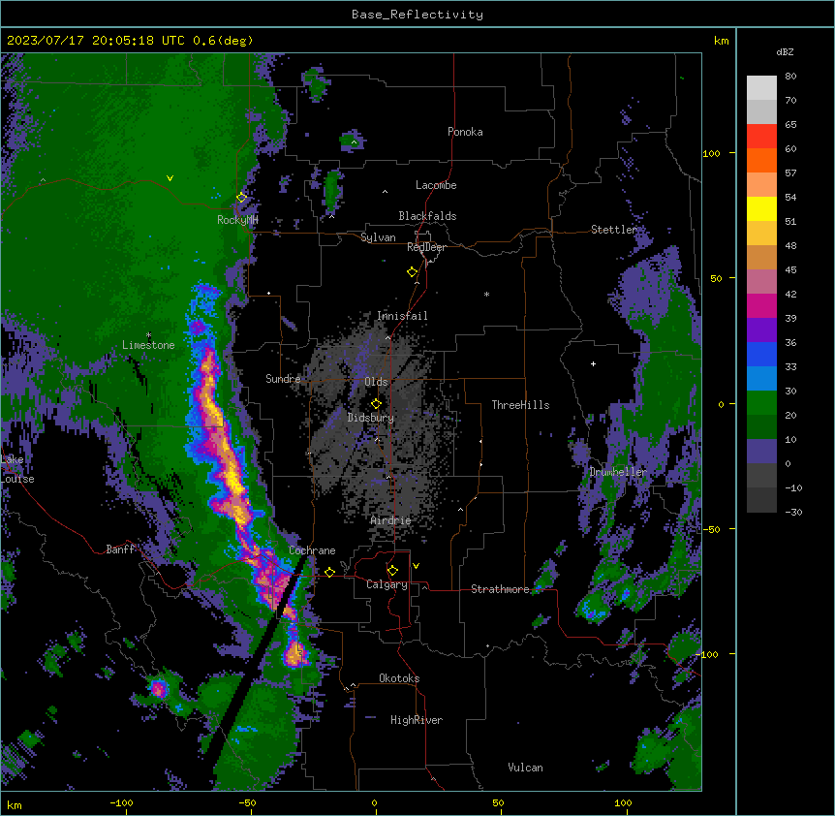Screen dimensions: 835x816
Task: Select the yellow diamond marker right of Cochrane
Action: tap(329, 572)
